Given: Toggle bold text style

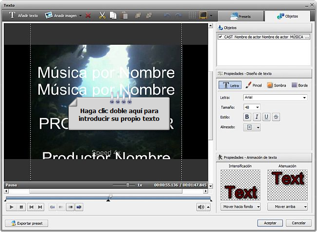Looking at the screenshot, I should click(x=247, y=117).
